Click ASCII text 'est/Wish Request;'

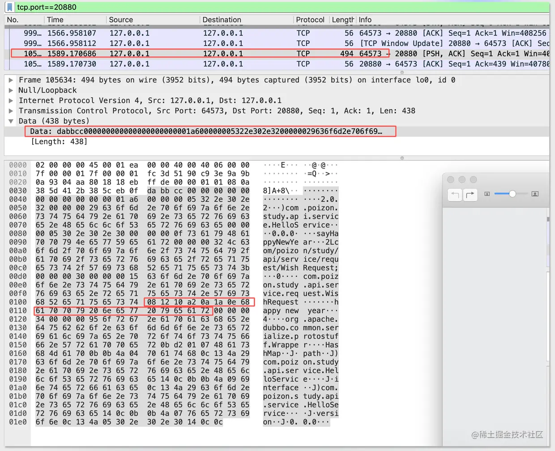point(300,268)
